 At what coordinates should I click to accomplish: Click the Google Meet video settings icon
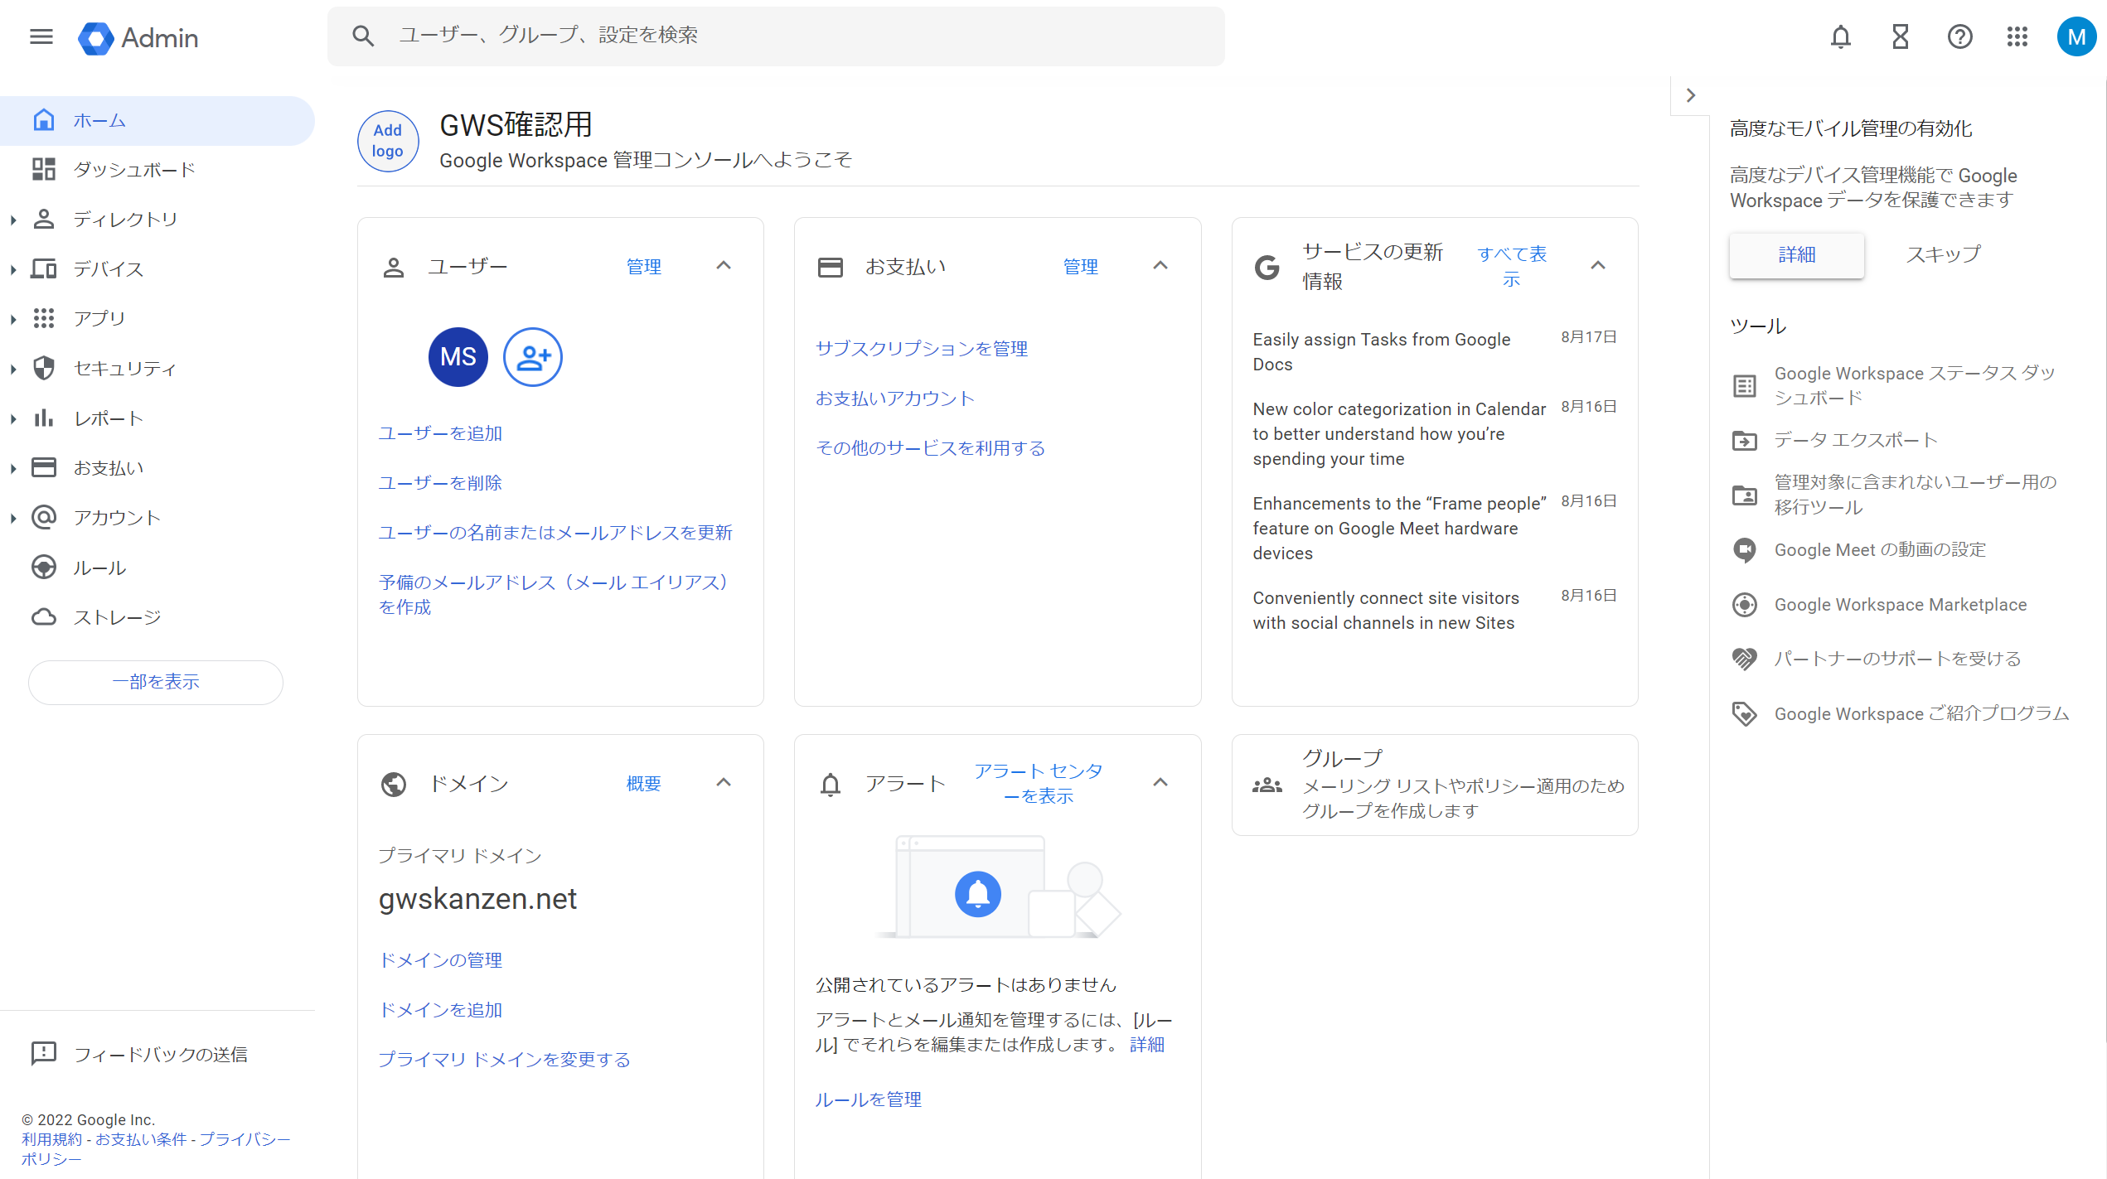click(1744, 550)
